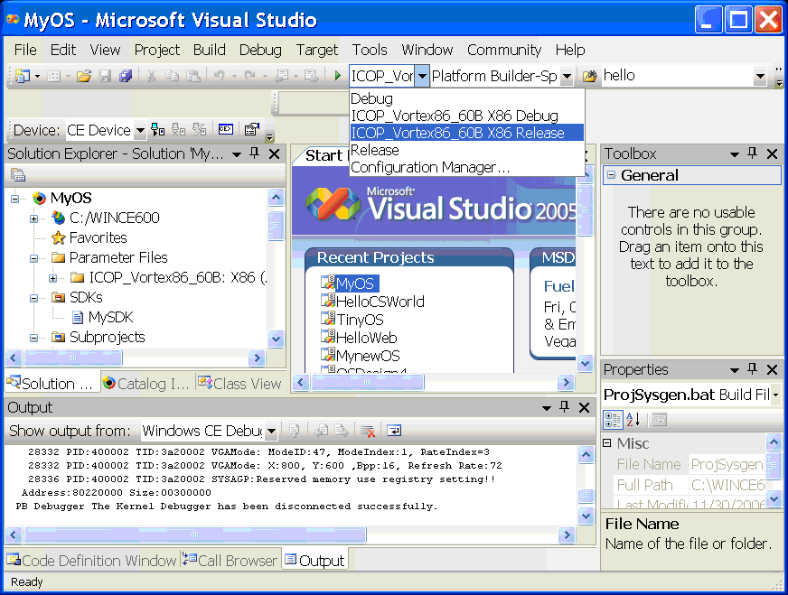The height and width of the screenshot is (595, 788).
Task: Click the green Start Debugging arrow
Action: 337,76
